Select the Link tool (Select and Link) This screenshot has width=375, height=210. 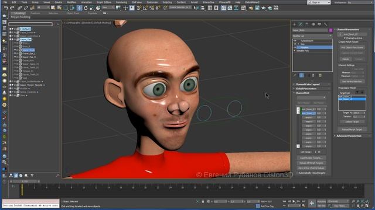point(20,8)
